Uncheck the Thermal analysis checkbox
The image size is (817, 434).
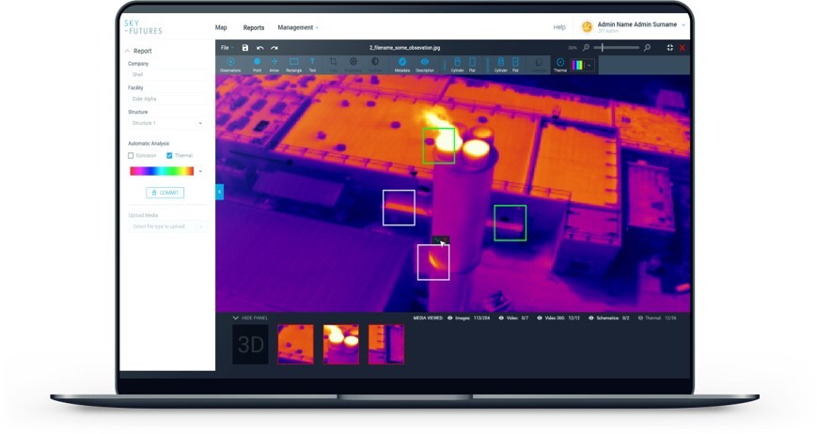click(169, 155)
